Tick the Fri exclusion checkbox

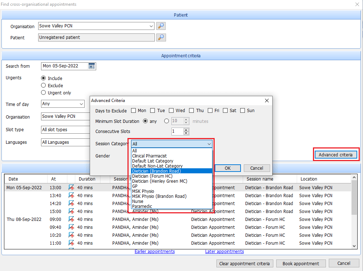coord(210,111)
